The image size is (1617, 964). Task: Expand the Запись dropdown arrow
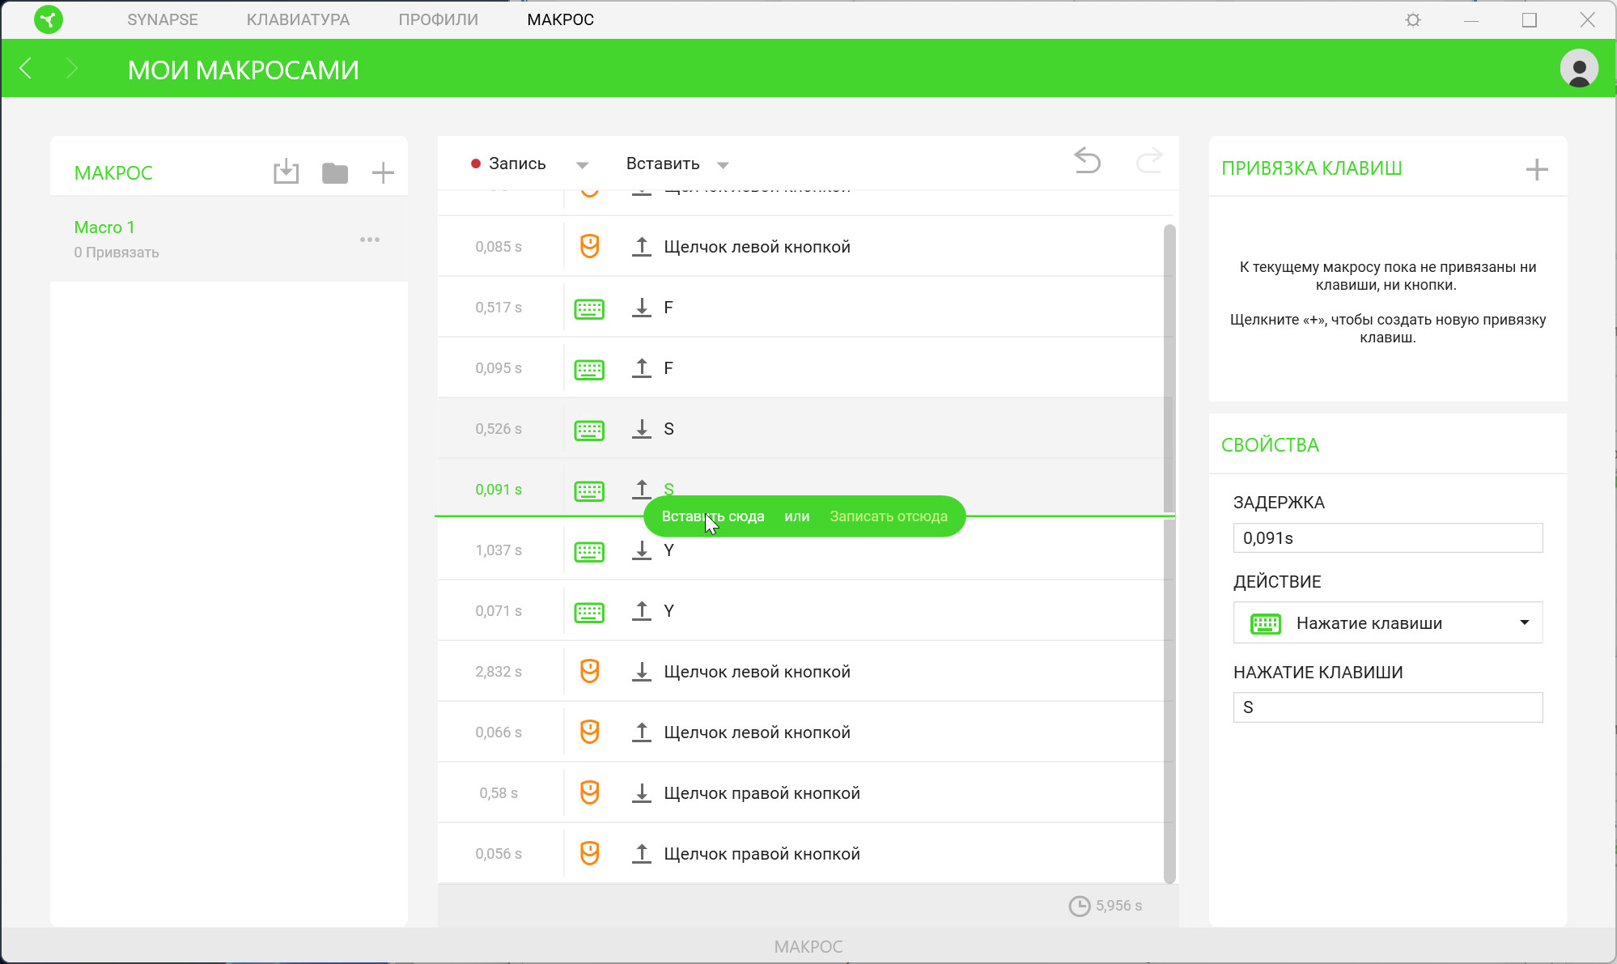582,165
